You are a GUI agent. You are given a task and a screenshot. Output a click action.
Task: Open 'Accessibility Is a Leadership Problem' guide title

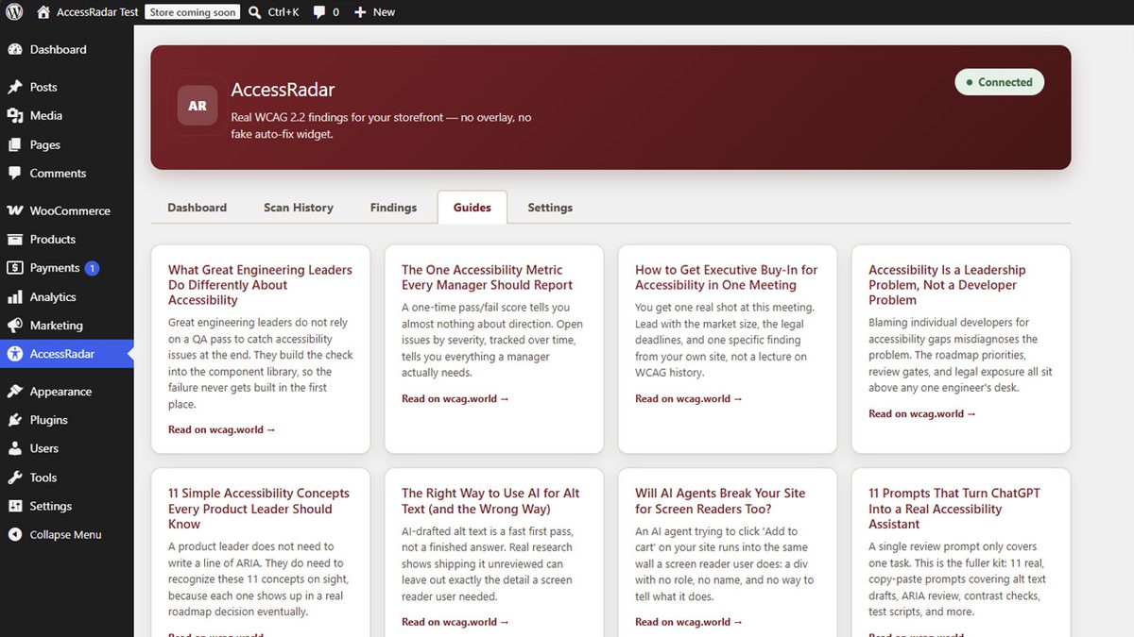click(947, 285)
